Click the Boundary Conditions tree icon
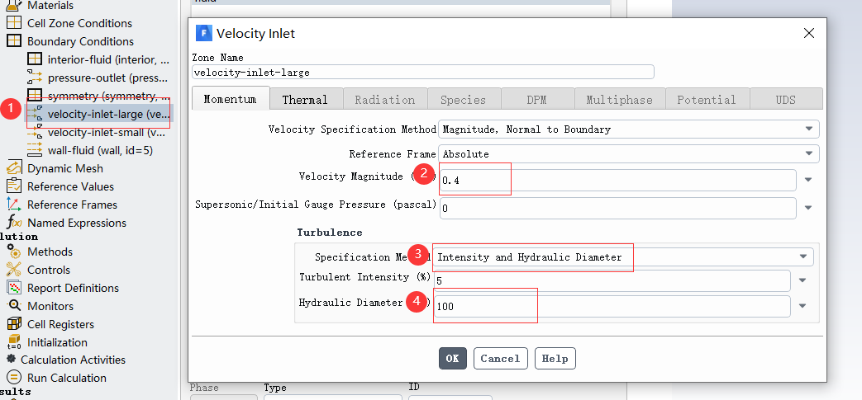The image size is (862, 400). click(13, 41)
